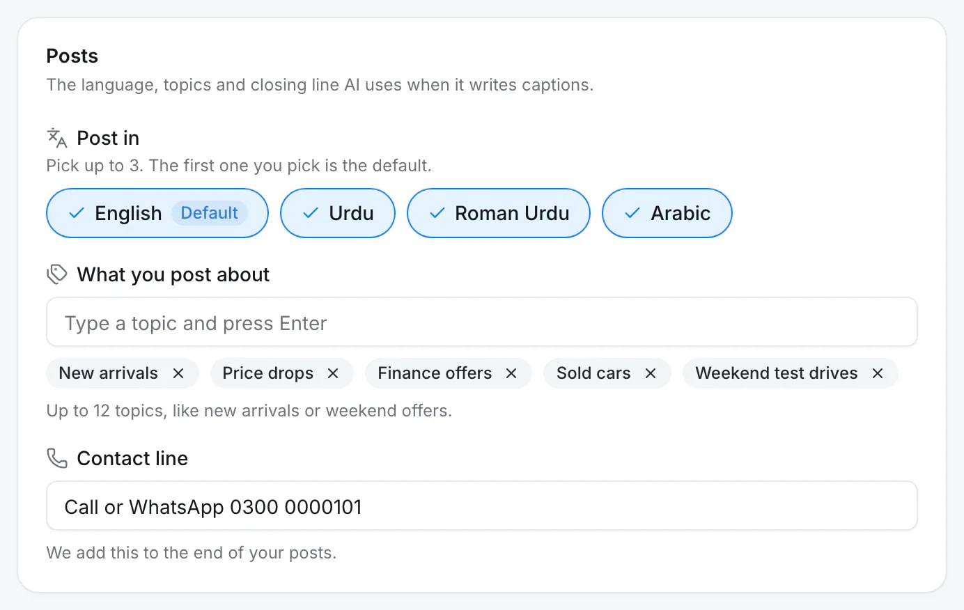Click the 'Up to 12 topics' helper text

pos(249,411)
